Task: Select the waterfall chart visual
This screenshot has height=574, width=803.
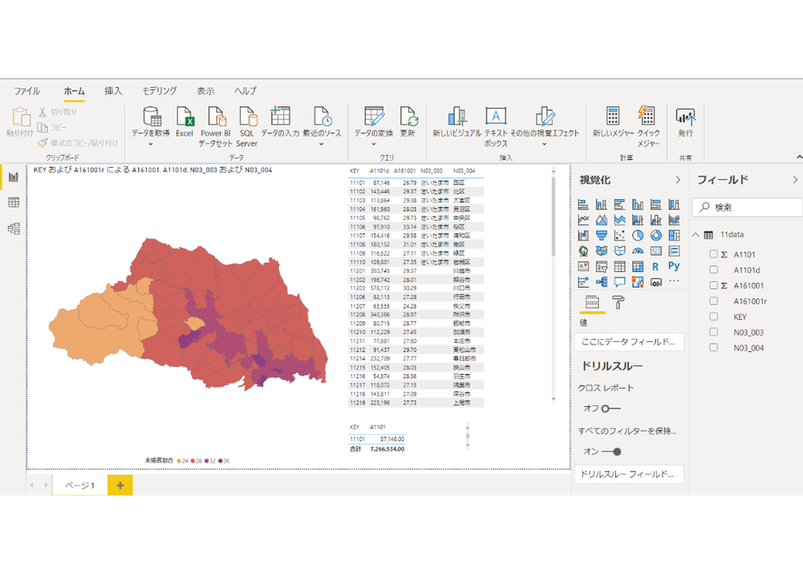Action: click(583, 235)
